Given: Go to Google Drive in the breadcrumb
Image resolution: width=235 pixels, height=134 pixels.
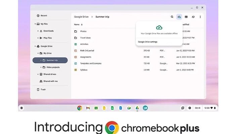Looking at the screenshot, I should click(81, 17).
